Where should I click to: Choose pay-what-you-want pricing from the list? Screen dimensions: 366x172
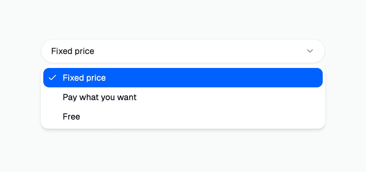(100, 97)
